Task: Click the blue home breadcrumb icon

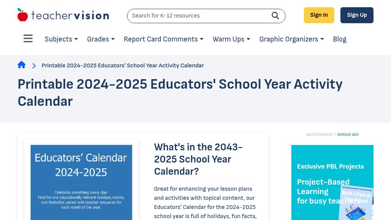Action: [x=21, y=65]
